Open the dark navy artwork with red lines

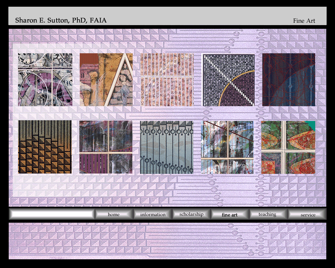coord(288,80)
